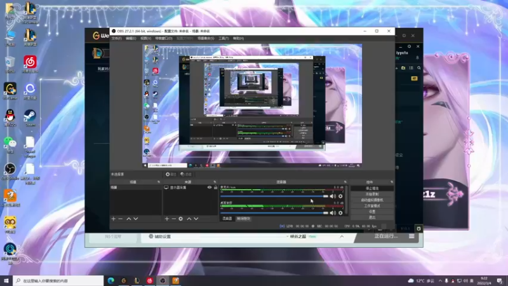Open NetEase Cloud Music desktop icon
Image resolution: width=508 pixels, height=286 pixels.
coord(30,64)
